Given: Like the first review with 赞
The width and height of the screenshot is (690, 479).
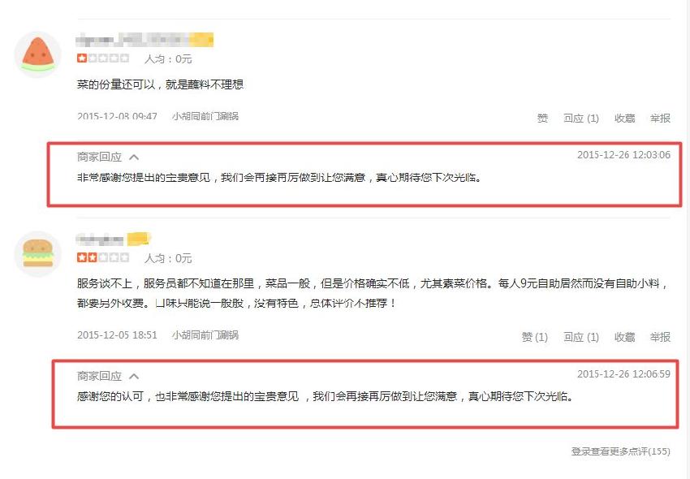Looking at the screenshot, I should click(542, 118).
